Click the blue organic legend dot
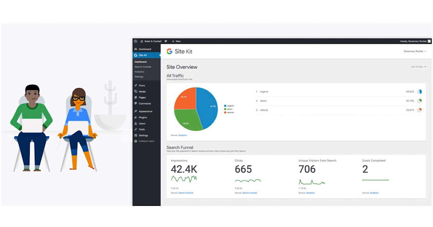The height and width of the screenshot is (227, 433). (225, 106)
